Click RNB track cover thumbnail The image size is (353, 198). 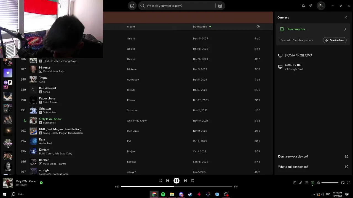[x=33, y=131]
